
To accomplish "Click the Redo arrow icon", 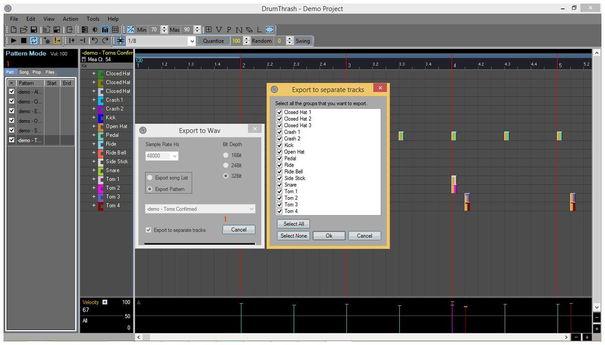I will (105, 40).
